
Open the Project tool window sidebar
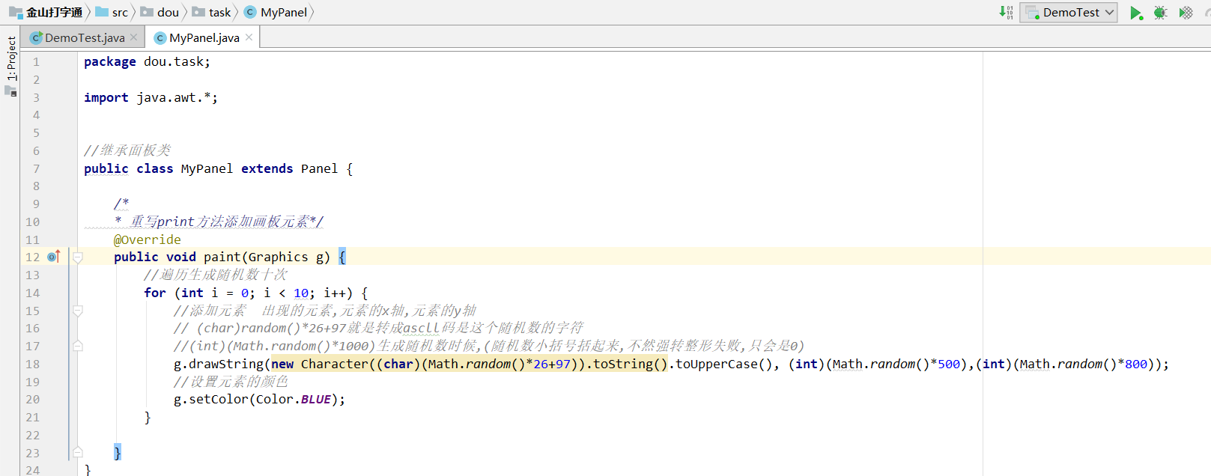pyautogui.click(x=11, y=58)
